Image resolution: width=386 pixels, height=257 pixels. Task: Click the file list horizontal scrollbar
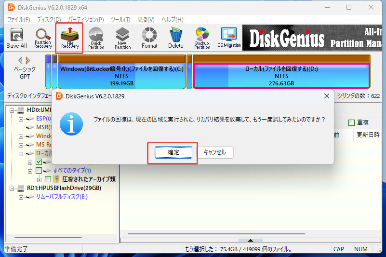pos(216,233)
